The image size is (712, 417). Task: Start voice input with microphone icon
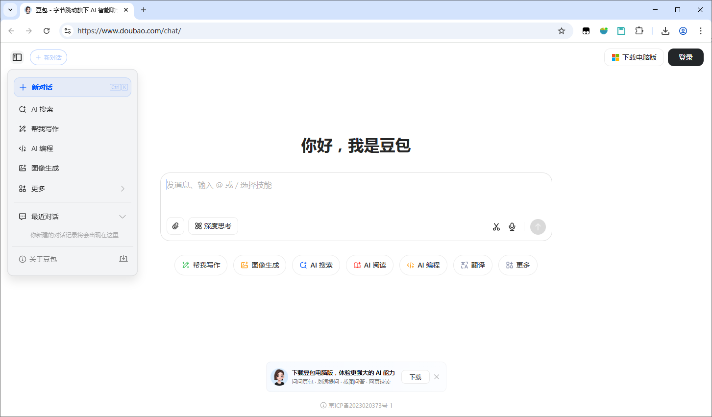(x=512, y=227)
